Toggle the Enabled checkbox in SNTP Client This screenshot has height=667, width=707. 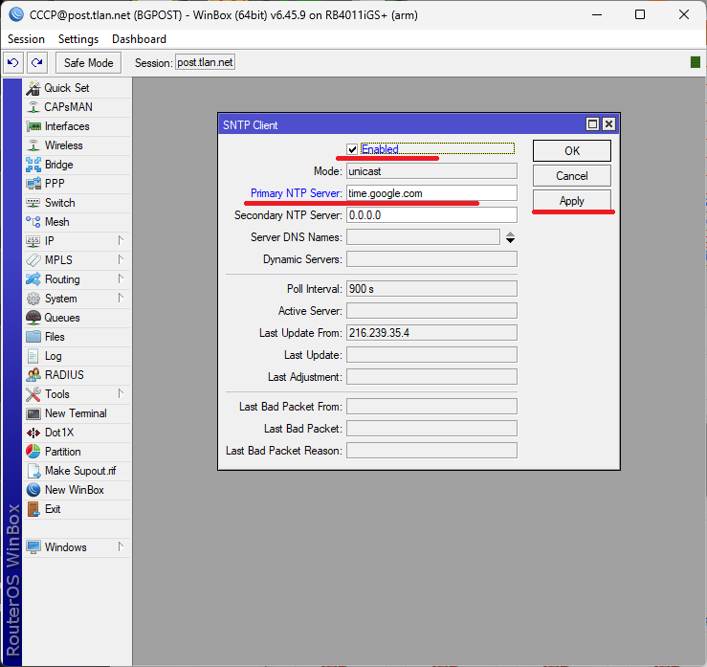(x=353, y=149)
